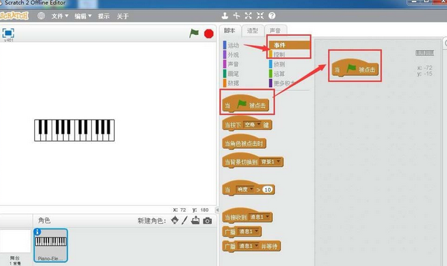Select the grow sprite tool
This screenshot has height=266, width=447.
[249, 16]
